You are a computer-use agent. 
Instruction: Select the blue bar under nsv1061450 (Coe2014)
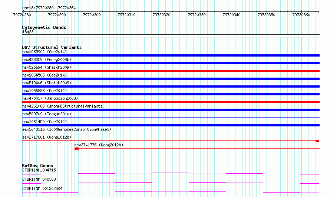(171, 125)
